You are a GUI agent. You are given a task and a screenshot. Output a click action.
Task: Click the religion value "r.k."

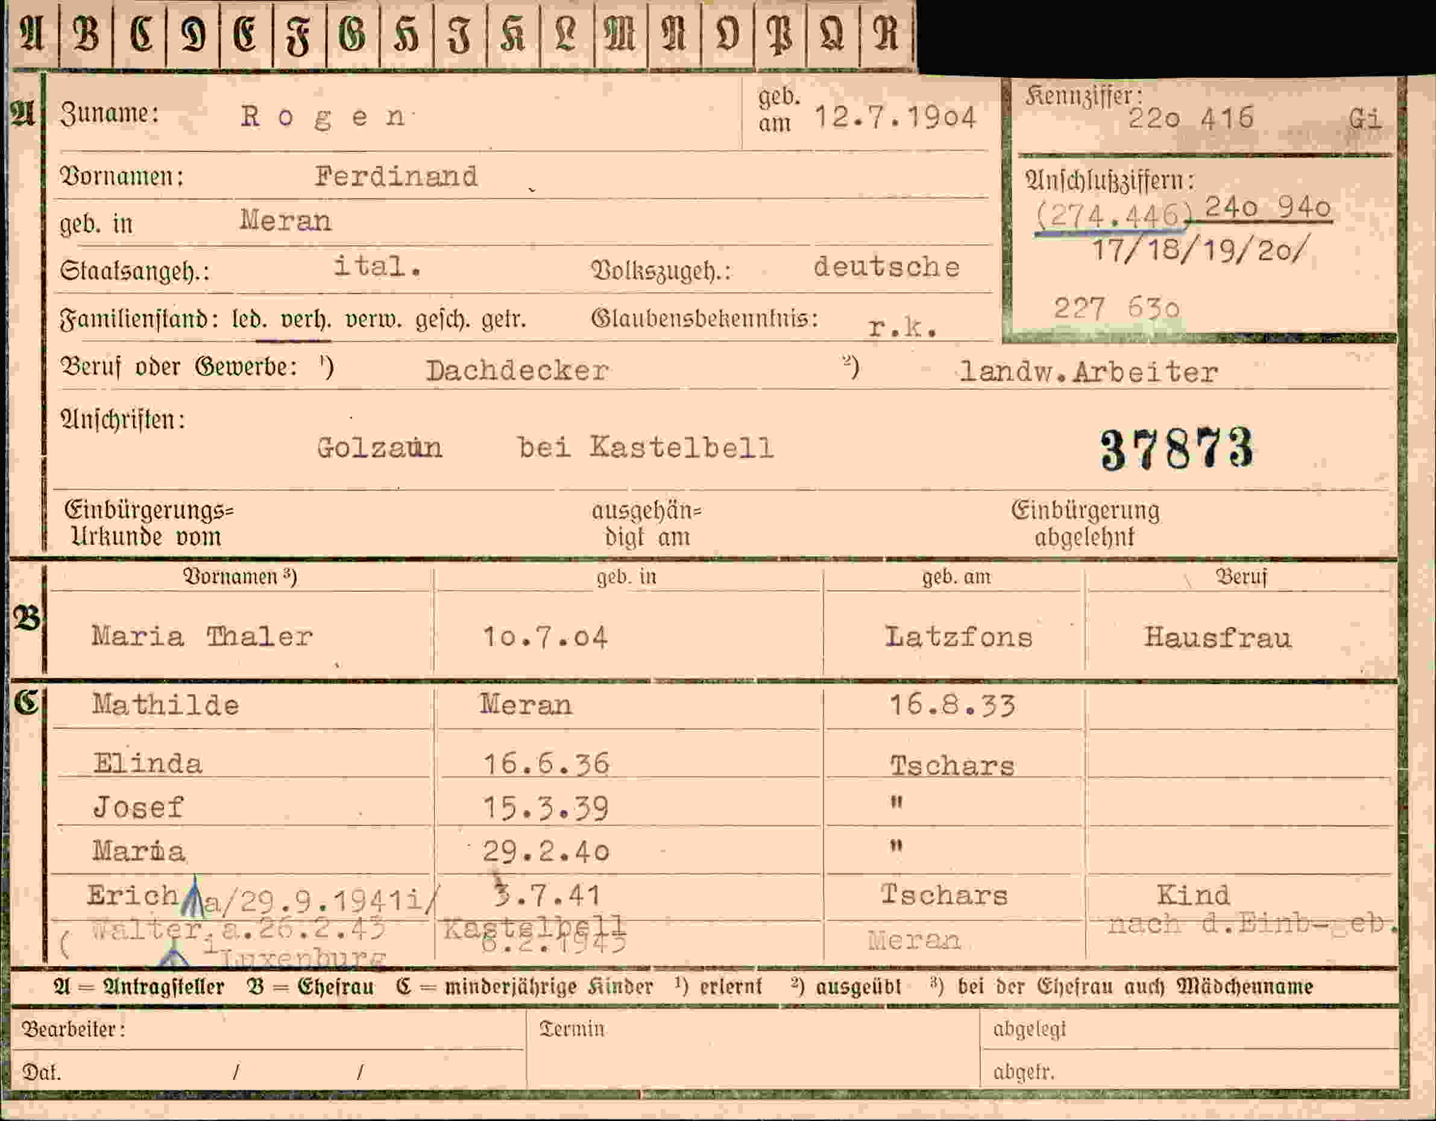902,327
